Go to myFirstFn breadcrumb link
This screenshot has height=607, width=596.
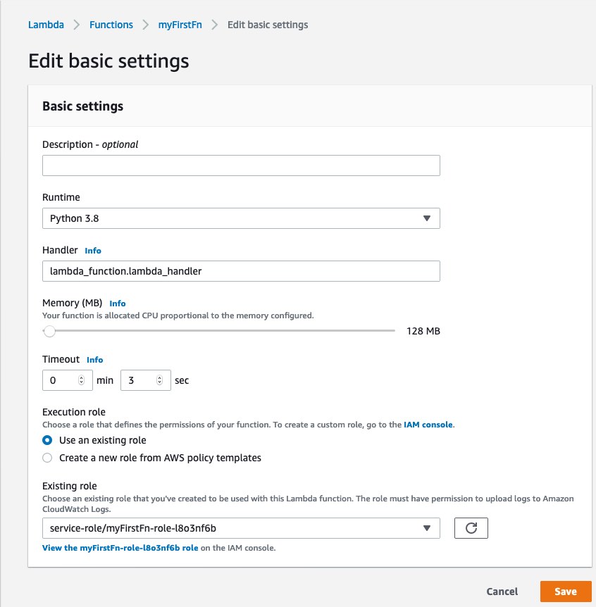[x=178, y=25]
